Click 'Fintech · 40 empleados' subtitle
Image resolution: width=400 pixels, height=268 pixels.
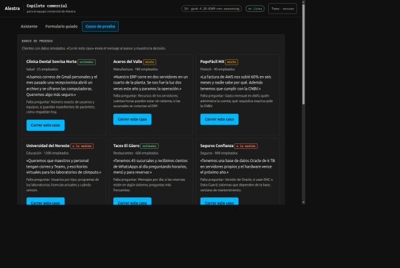click(217, 69)
